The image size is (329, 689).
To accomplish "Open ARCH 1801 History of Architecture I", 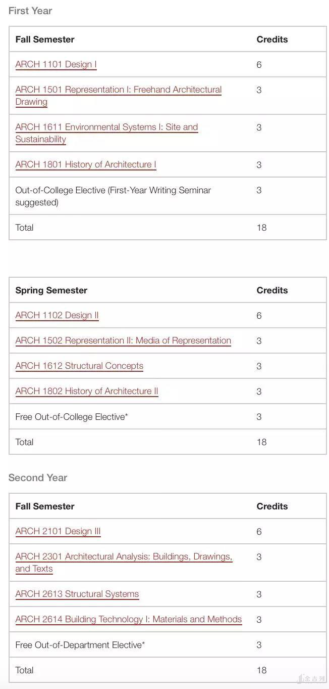I will pyautogui.click(x=86, y=164).
